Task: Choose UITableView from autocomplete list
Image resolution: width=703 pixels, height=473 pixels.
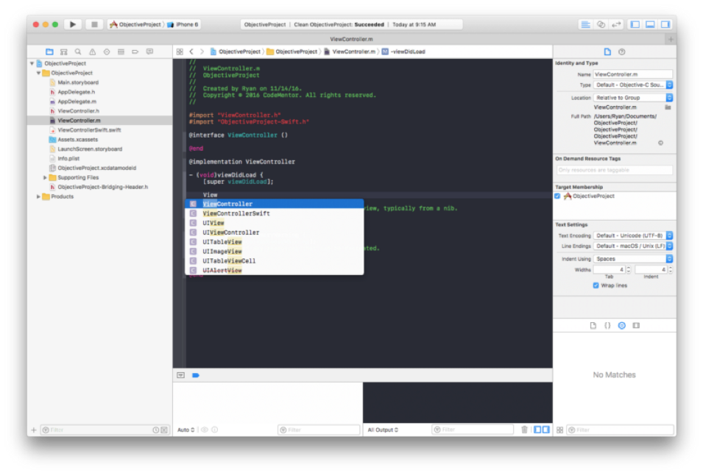Action: point(275,242)
